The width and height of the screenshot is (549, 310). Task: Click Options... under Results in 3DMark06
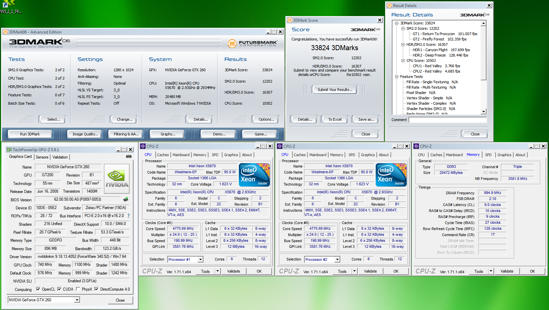[x=266, y=119]
